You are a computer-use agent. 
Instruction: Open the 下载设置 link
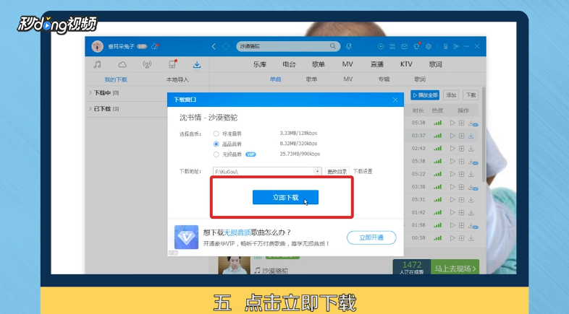tap(363, 171)
